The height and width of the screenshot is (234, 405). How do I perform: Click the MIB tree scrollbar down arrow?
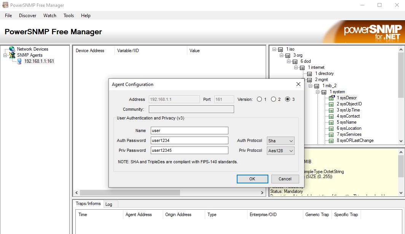tap(401, 141)
